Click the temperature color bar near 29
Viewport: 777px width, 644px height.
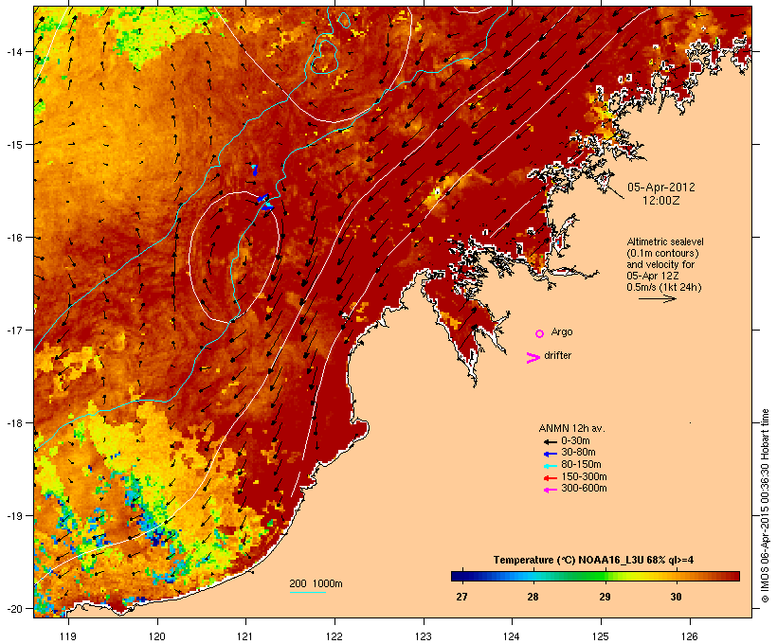tap(605, 576)
